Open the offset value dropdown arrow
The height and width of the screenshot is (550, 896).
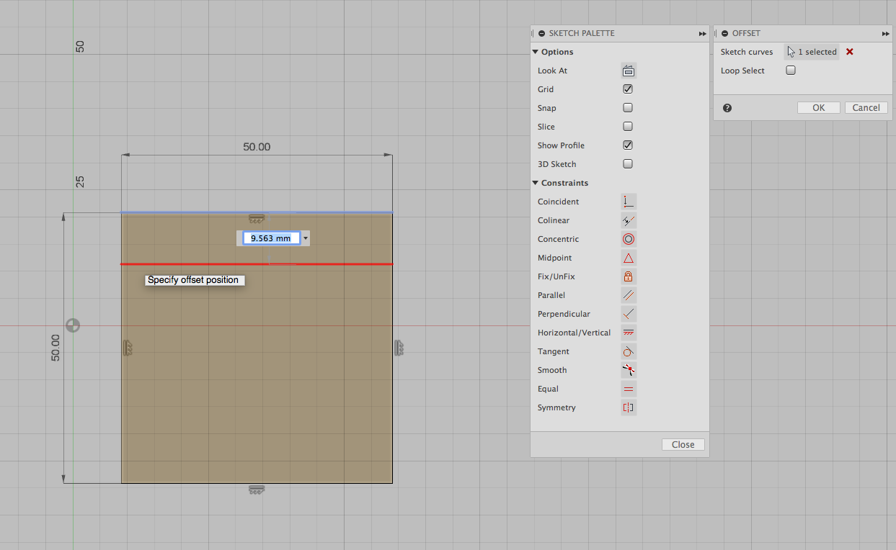coord(306,238)
